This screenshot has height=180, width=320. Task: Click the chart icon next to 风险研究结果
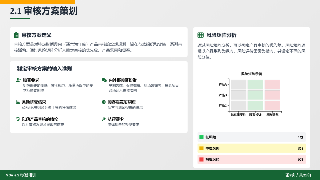pyautogui.click(x=18, y=102)
